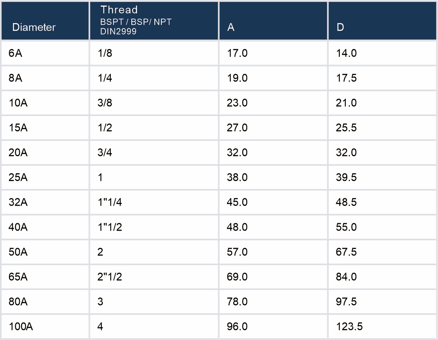Click the 6A diameter cell
438x340 pixels.
coord(16,53)
